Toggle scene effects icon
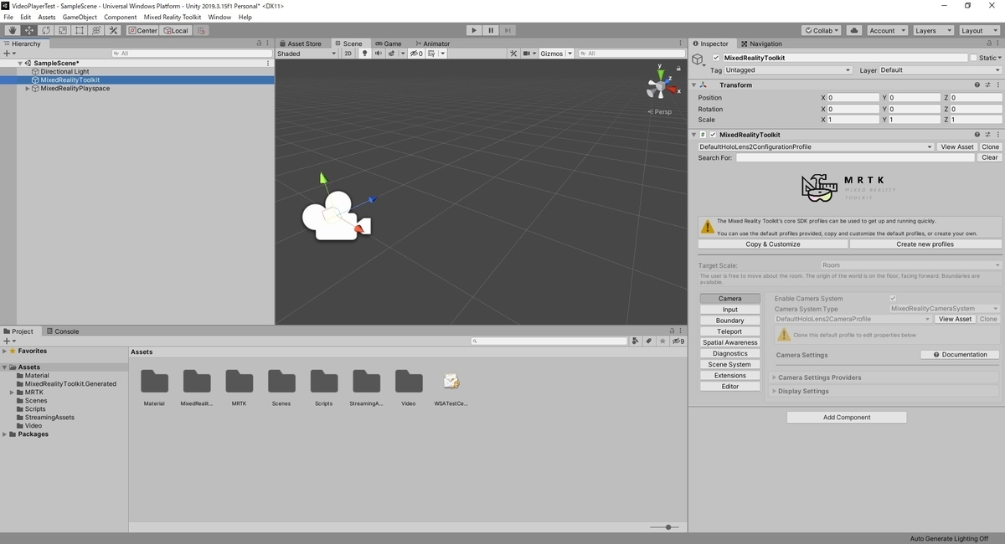Screen dimensions: 1005x544 coord(391,54)
